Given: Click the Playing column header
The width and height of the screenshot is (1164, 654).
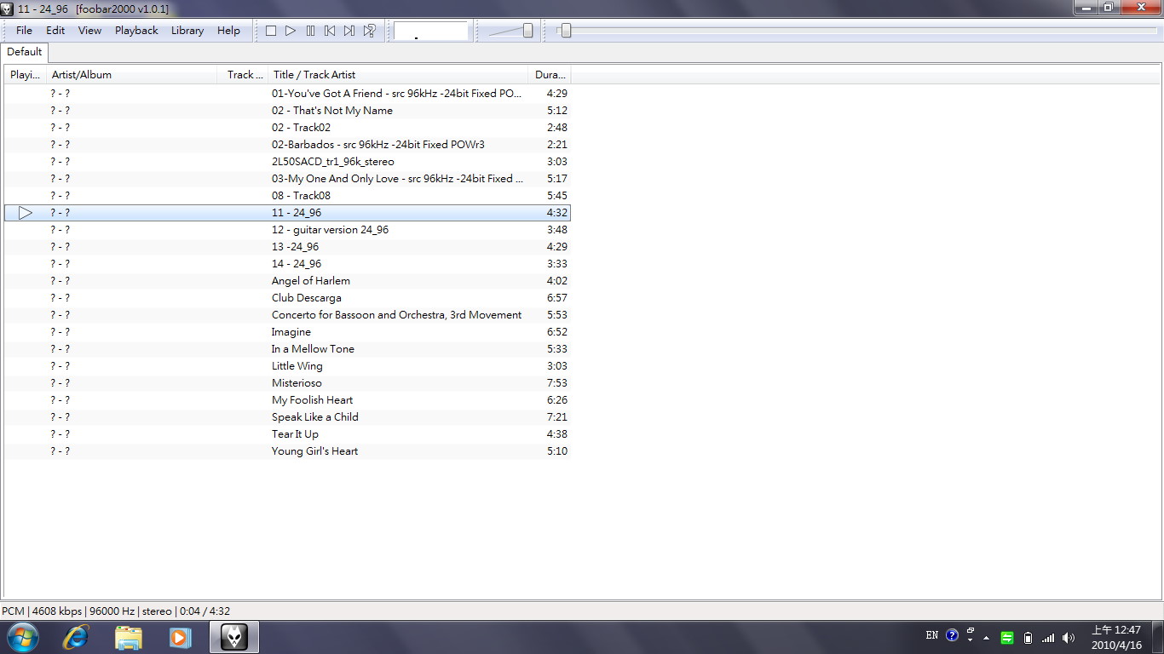Looking at the screenshot, I should pos(25,75).
